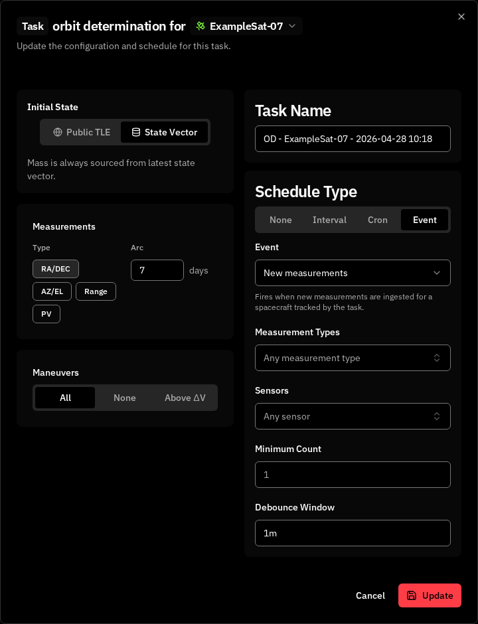478x624 pixels.
Task: Switch Schedule Type to Cron
Action: (378, 220)
